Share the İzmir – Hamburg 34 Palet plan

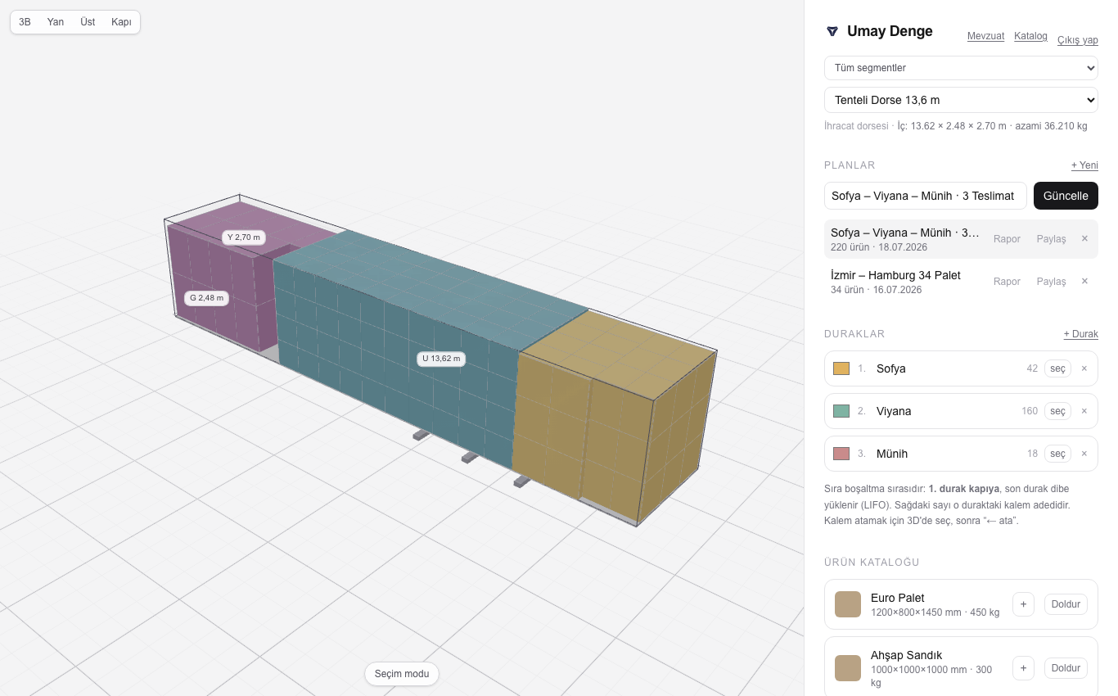1052,282
